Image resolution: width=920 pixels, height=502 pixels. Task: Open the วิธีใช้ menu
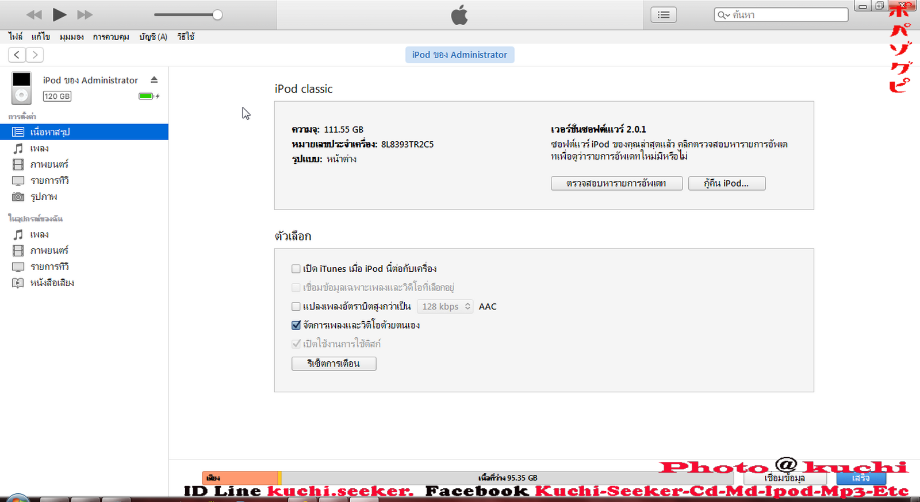pyautogui.click(x=186, y=37)
